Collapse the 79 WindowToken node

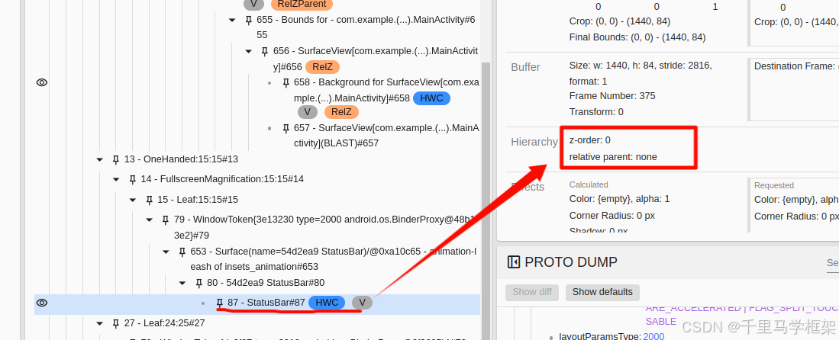(150, 220)
